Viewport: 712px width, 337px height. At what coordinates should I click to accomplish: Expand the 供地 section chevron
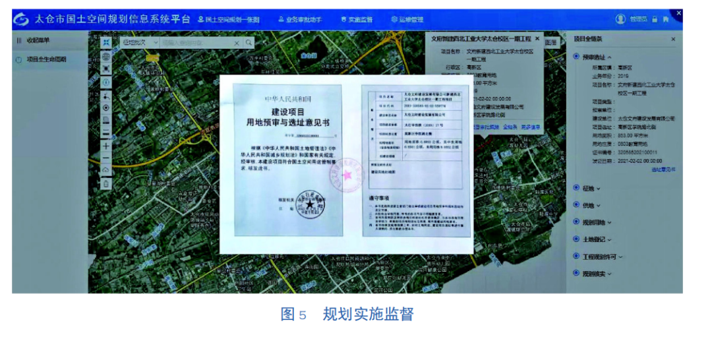click(598, 205)
